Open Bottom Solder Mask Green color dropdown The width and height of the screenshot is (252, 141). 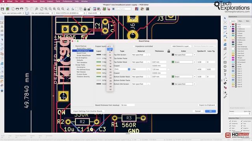coord(195,77)
